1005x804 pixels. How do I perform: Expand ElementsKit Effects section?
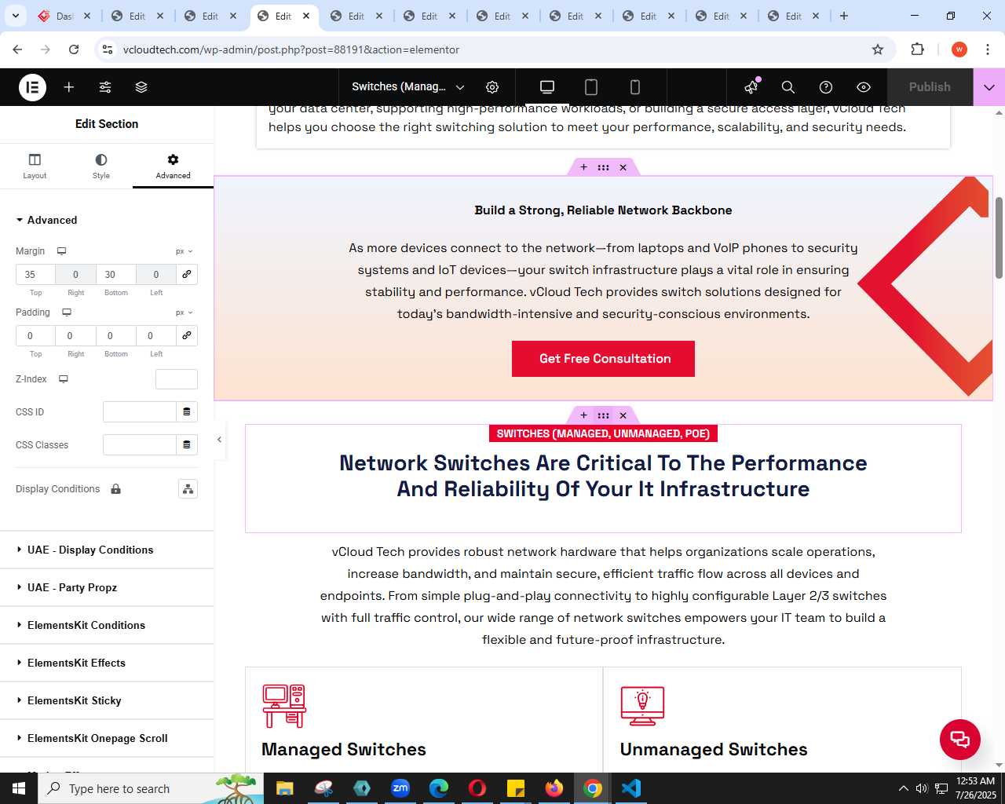[107, 663]
